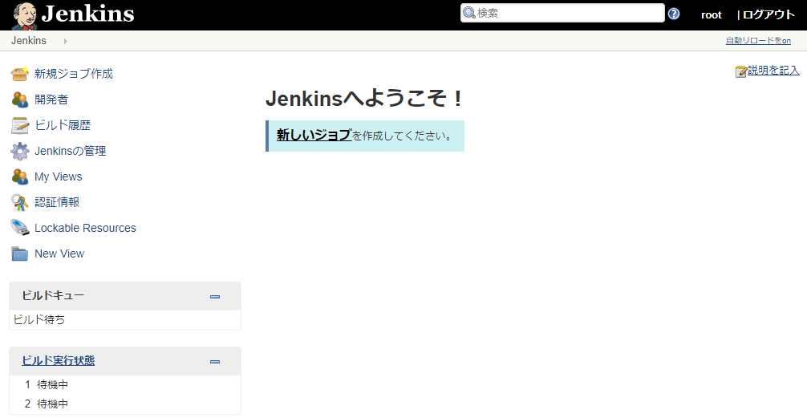This screenshot has height=418, width=807.
Task: Expand the Jenkins breadcrumb arrow menu
Action: (65, 41)
